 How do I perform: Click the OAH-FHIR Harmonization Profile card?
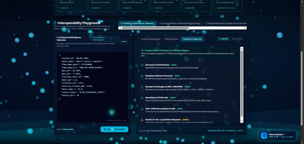tap(189, 110)
